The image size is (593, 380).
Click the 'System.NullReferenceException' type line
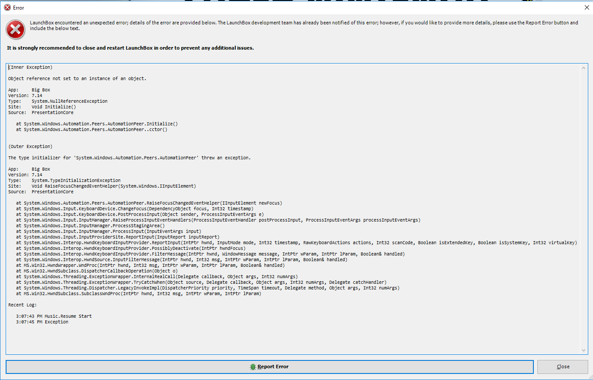[x=58, y=101]
